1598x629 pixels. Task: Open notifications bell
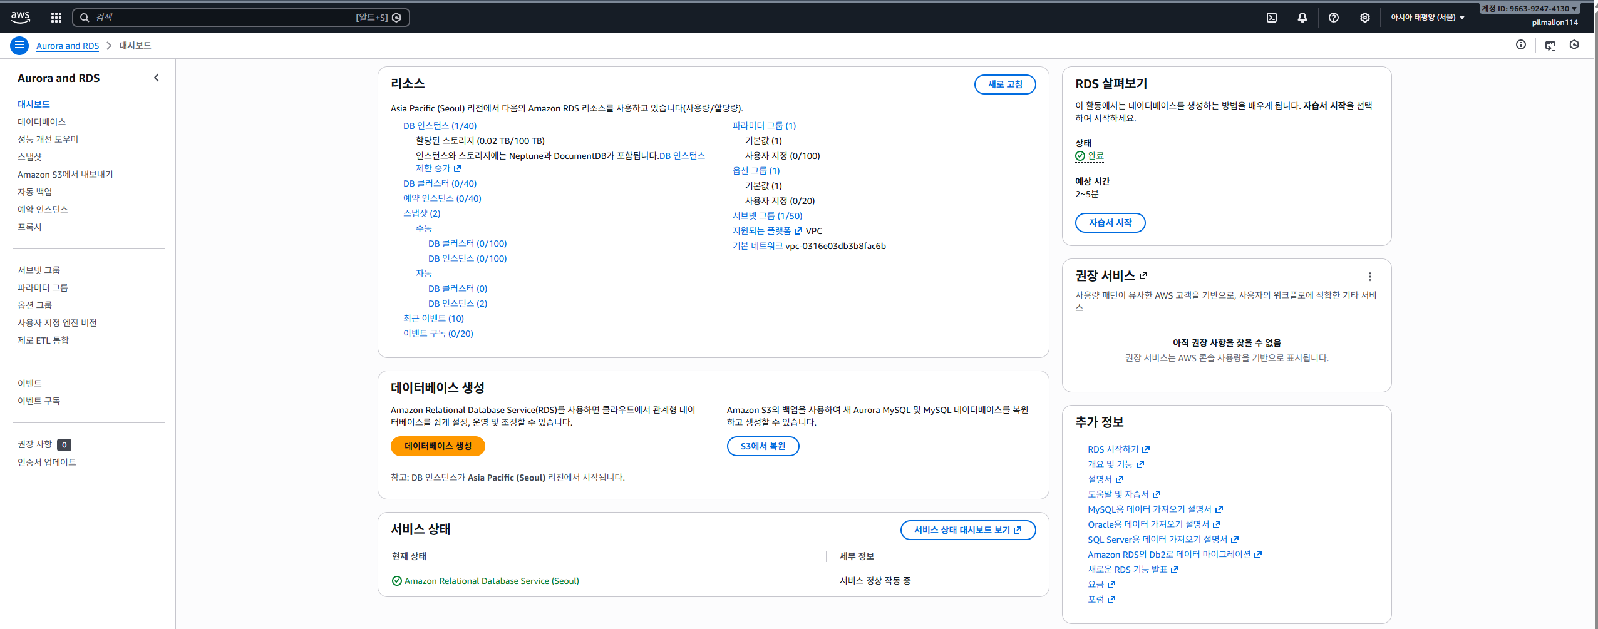(x=1302, y=18)
